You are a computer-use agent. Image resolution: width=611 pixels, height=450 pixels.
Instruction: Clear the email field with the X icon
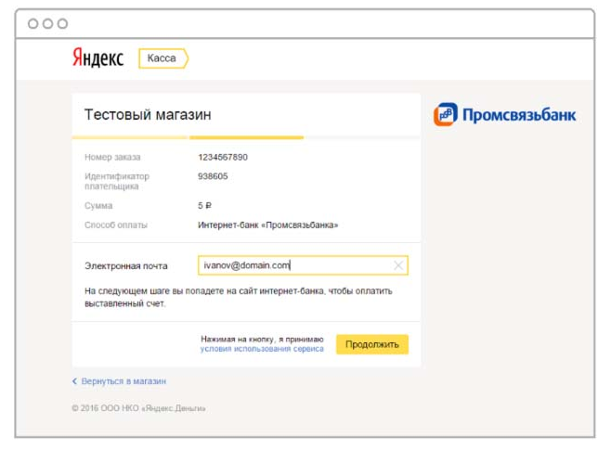(x=398, y=265)
